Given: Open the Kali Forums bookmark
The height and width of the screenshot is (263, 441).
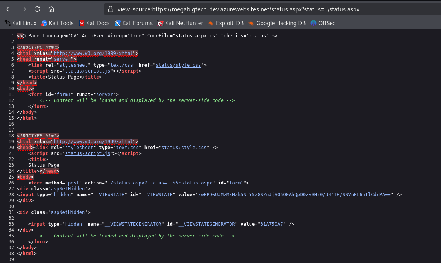Looking at the screenshot, I should tap(133, 23).
